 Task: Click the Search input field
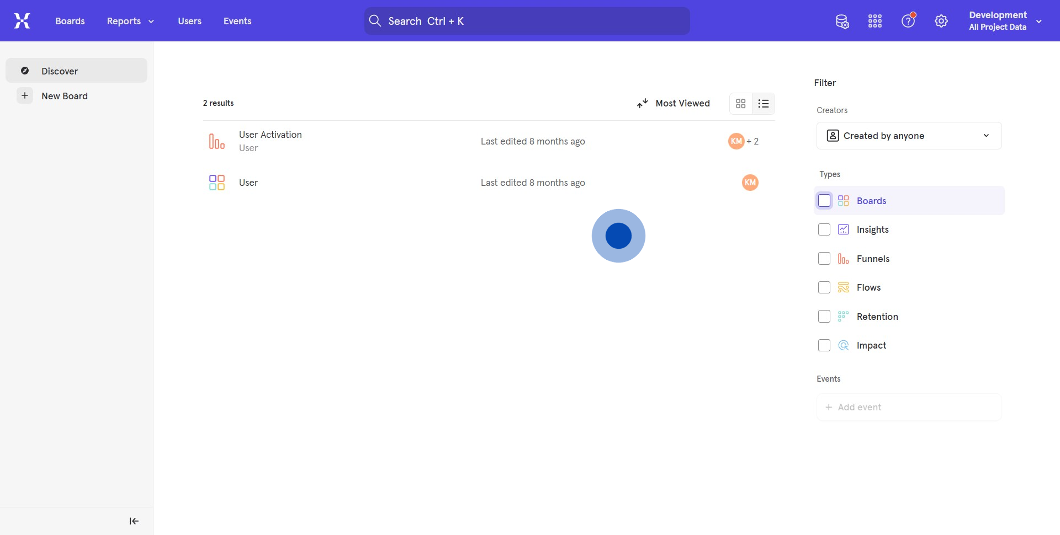(x=527, y=21)
